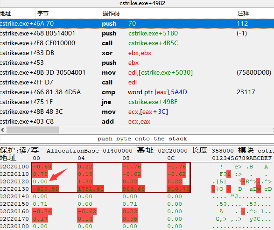Select the 910.79 value in 0C column
Screen dimensions: 274x230
pos(178,189)
